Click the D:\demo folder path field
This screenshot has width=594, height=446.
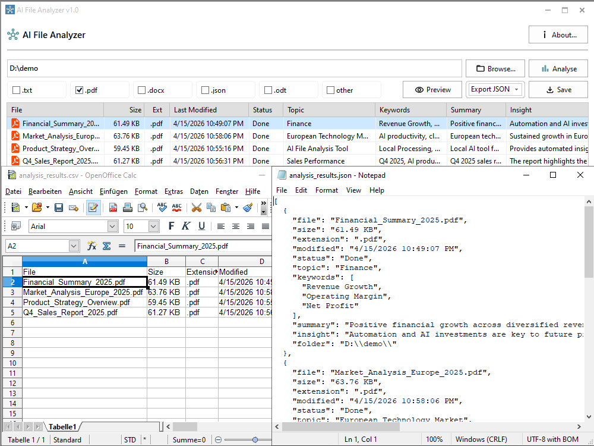click(234, 68)
